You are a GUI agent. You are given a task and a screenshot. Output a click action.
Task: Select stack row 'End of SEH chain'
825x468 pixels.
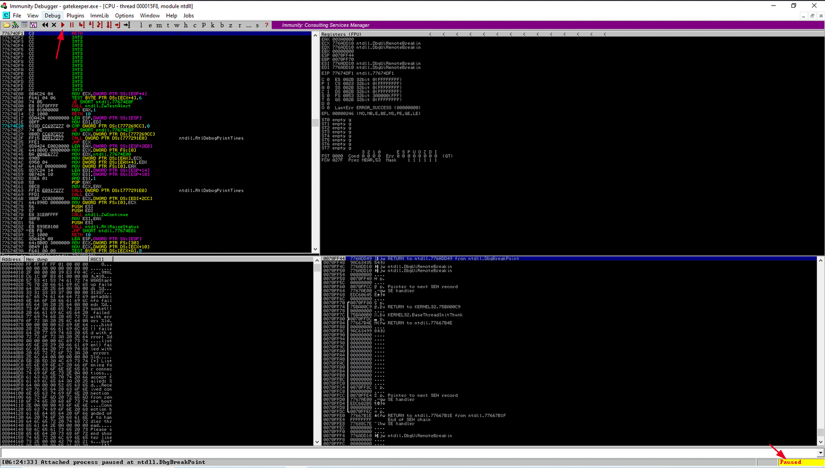click(570, 420)
